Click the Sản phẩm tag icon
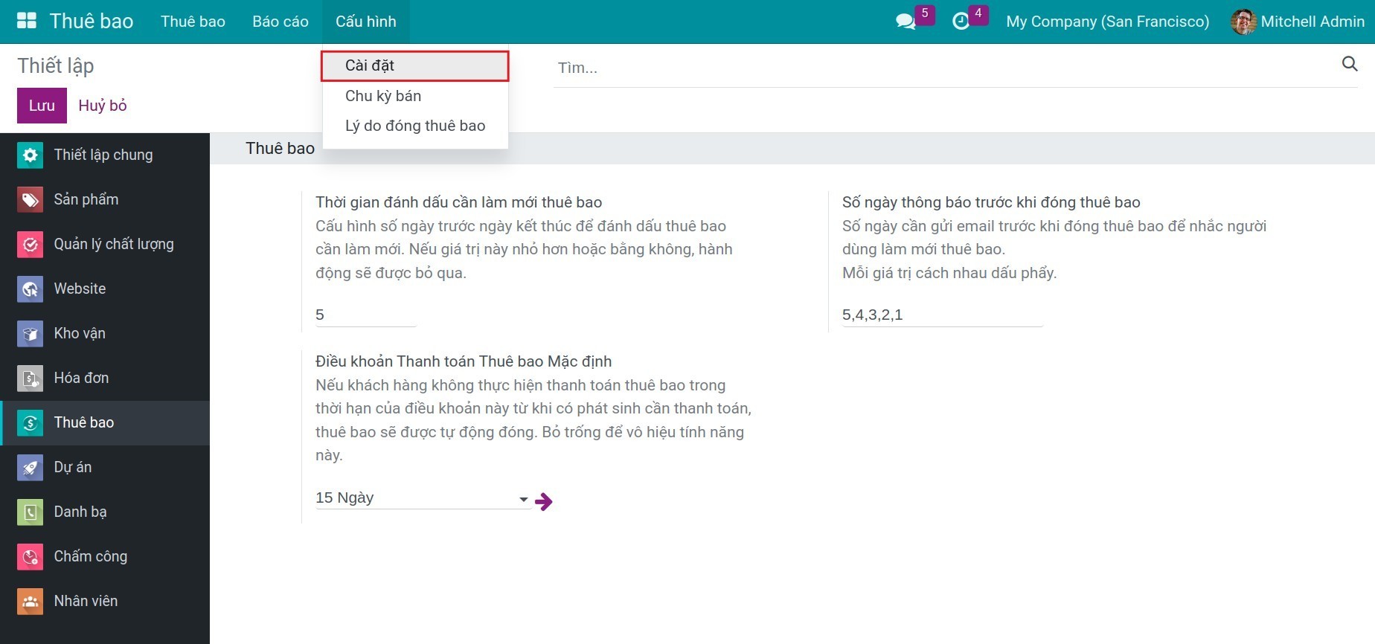 coord(30,199)
